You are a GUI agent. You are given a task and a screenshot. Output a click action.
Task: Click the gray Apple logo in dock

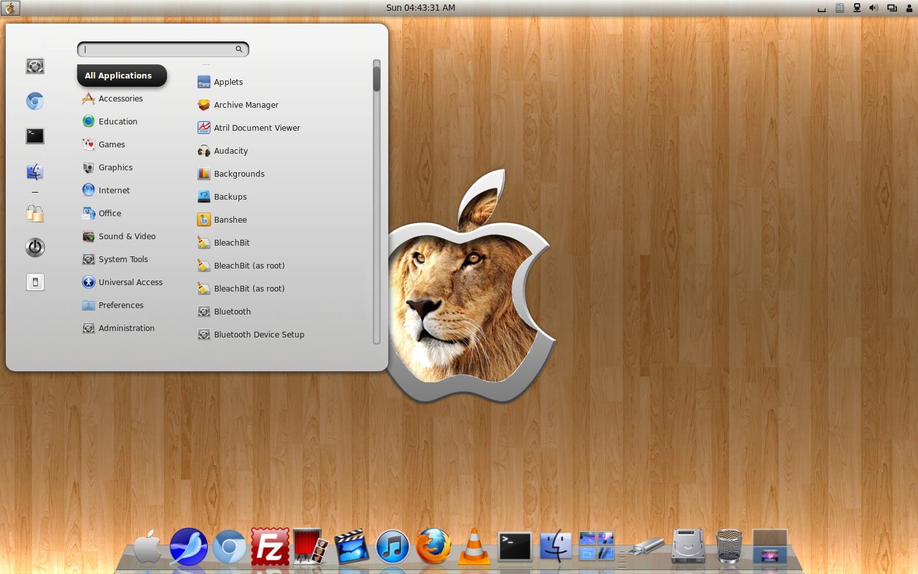point(148,547)
